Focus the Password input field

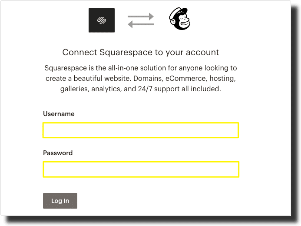point(141,169)
